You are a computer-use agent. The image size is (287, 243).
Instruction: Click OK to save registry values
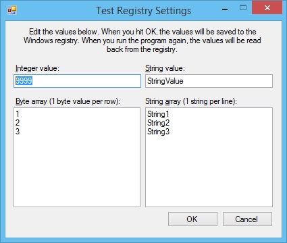tap(192, 219)
